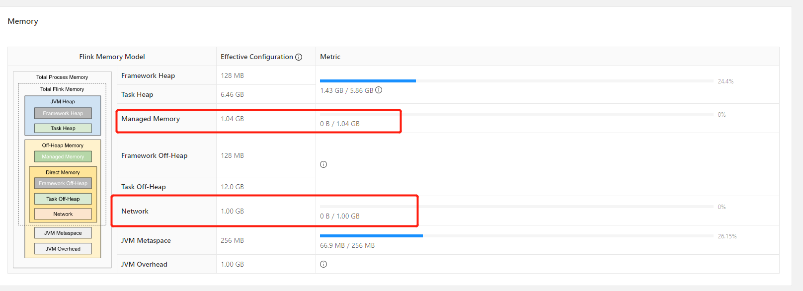Viewport: 803px width, 291px height.
Task: Click the 12.0 GB Task Off-Heap value
Action: click(232, 187)
